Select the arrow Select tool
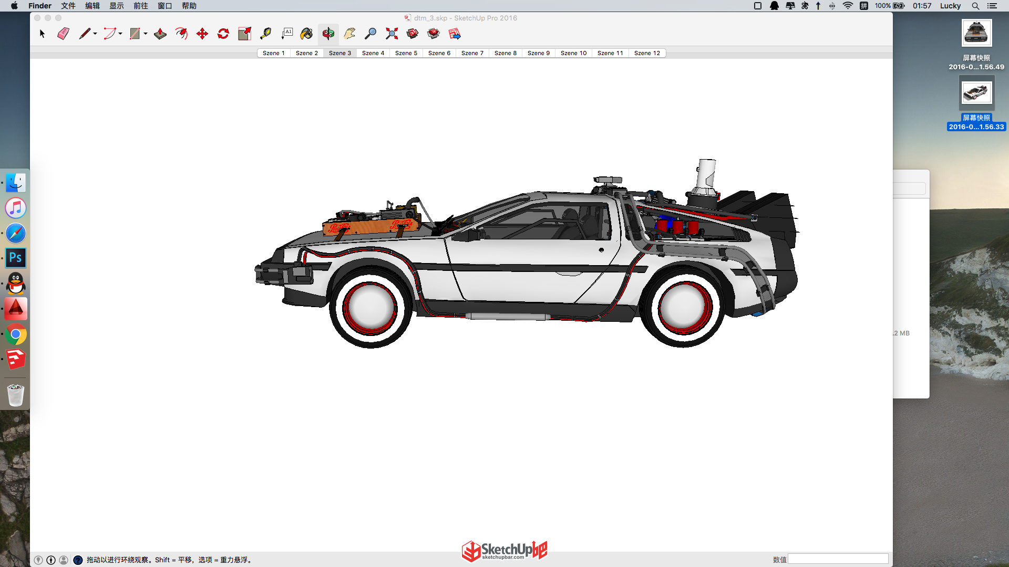Image resolution: width=1009 pixels, height=567 pixels. tap(42, 34)
